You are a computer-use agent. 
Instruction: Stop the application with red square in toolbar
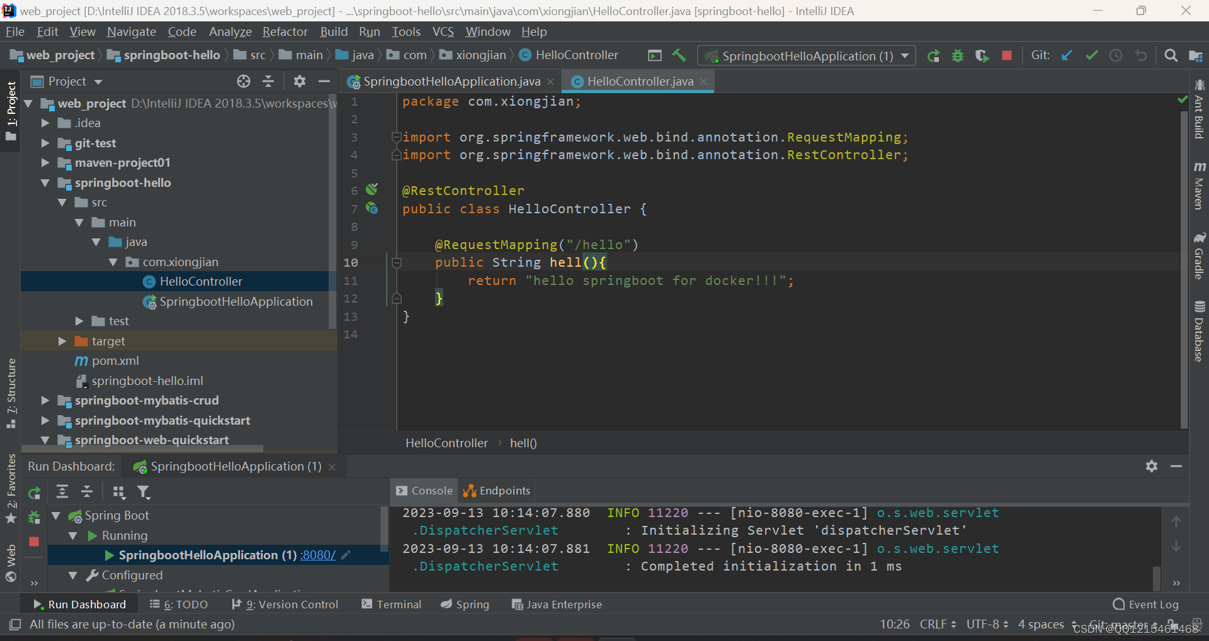coord(1007,55)
